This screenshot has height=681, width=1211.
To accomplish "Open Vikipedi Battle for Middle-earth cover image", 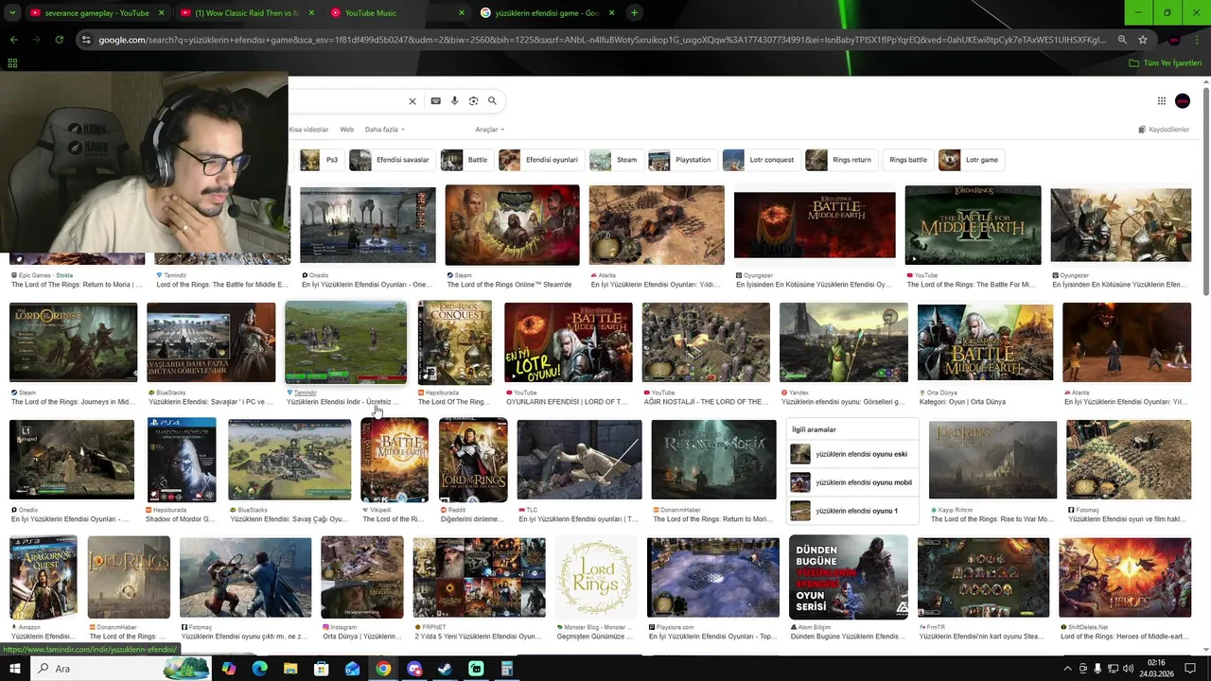I will pyautogui.click(x=394, y=460).
